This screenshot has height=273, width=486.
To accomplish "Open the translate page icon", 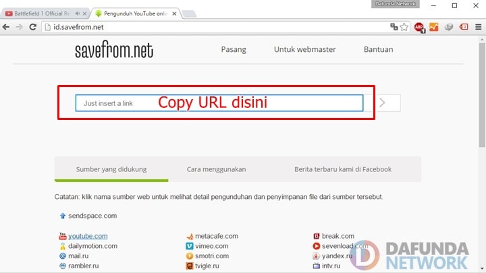I will pyautogui.click(x=394, y=27).
